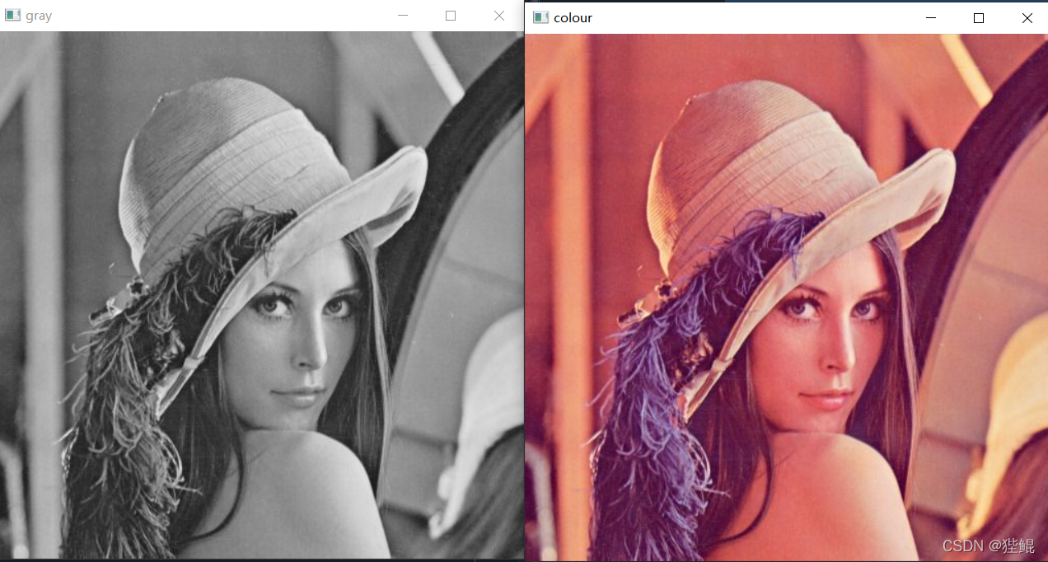Viewport: 1048px width, 562px height.
Task: Minimize the colour window
Action: (x=931, y=17)
